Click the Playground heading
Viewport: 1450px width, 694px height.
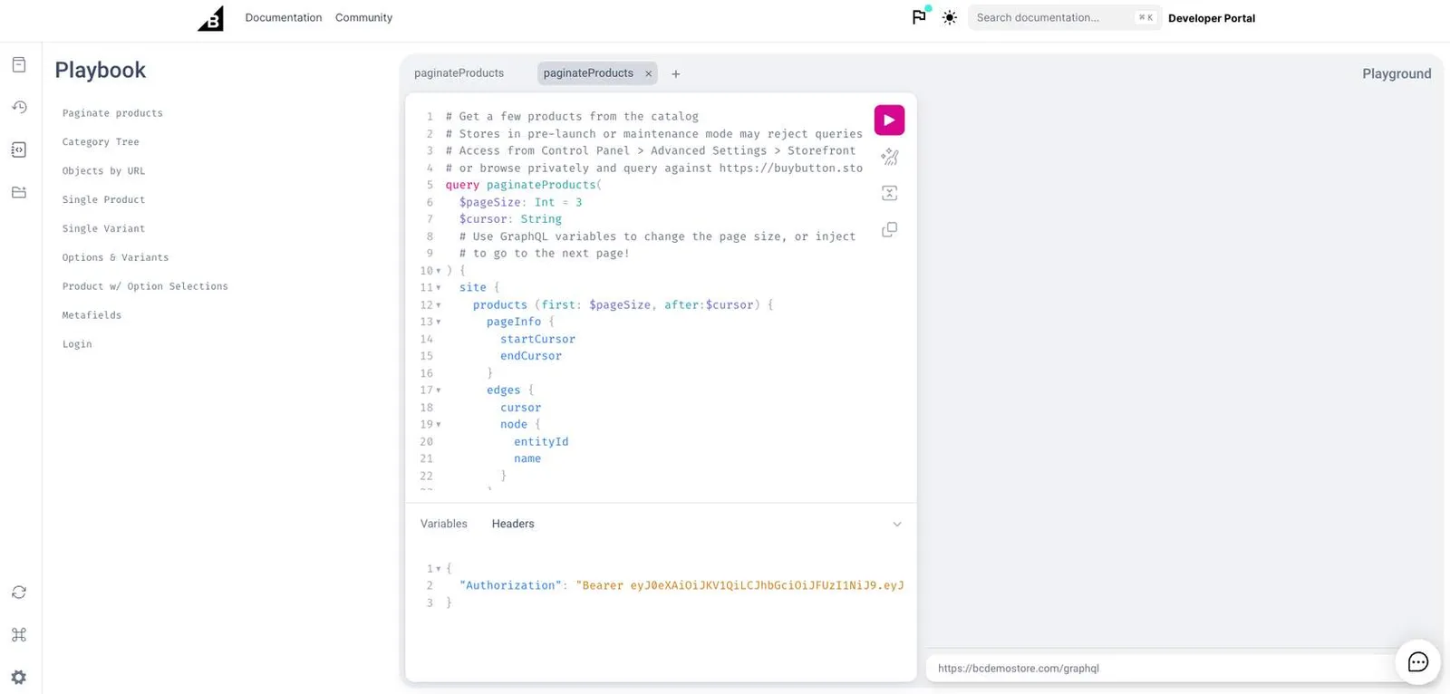[1397, 73]
